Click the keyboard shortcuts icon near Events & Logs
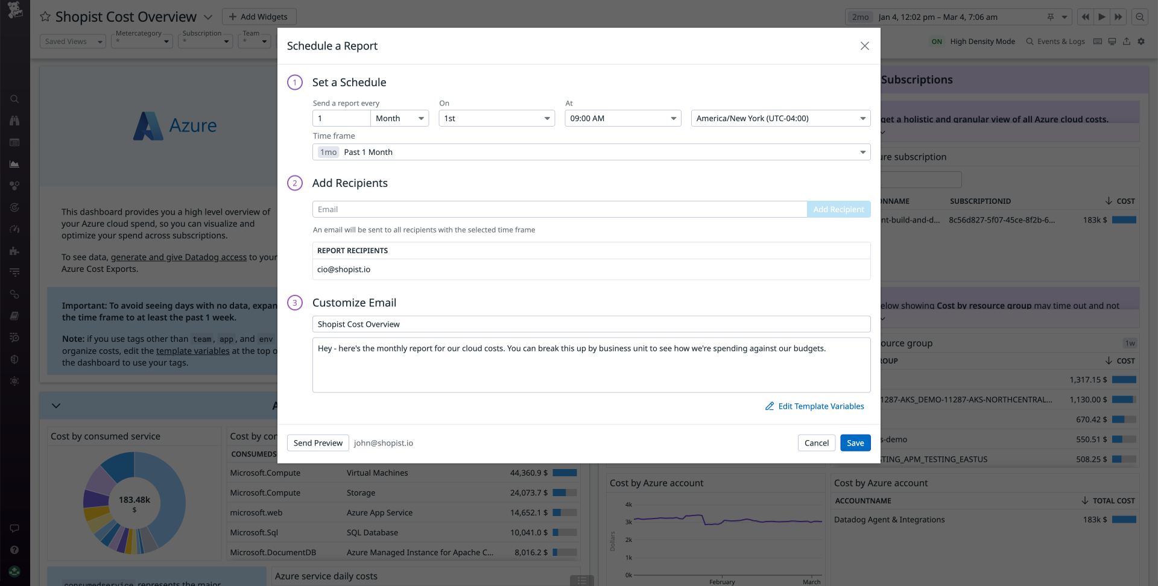This screenshot has height=586, width=1158. 1097,41
